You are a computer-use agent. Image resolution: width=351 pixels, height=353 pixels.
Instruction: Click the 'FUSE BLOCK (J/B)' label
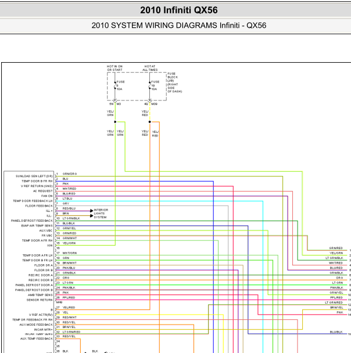click(x=173, y=77)
